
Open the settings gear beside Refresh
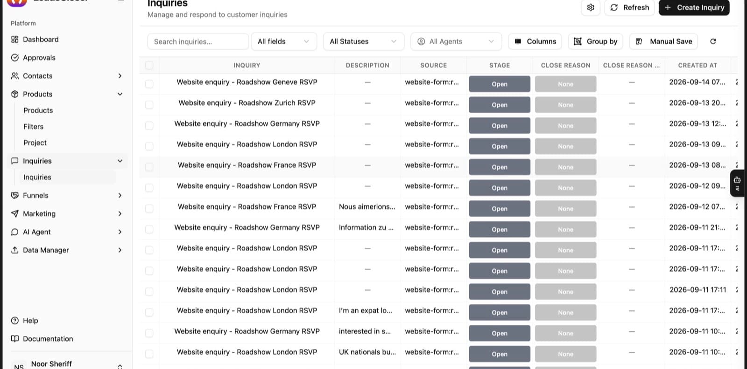[x=591, y=7]
